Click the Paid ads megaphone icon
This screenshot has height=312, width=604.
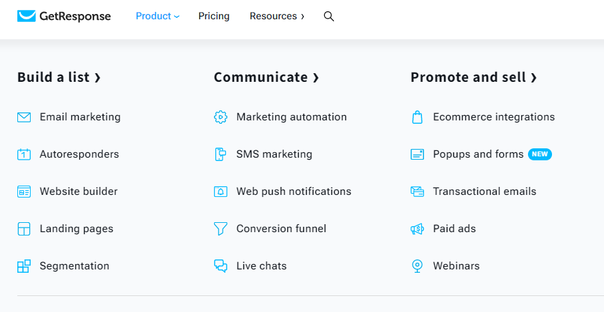[417, 229]
